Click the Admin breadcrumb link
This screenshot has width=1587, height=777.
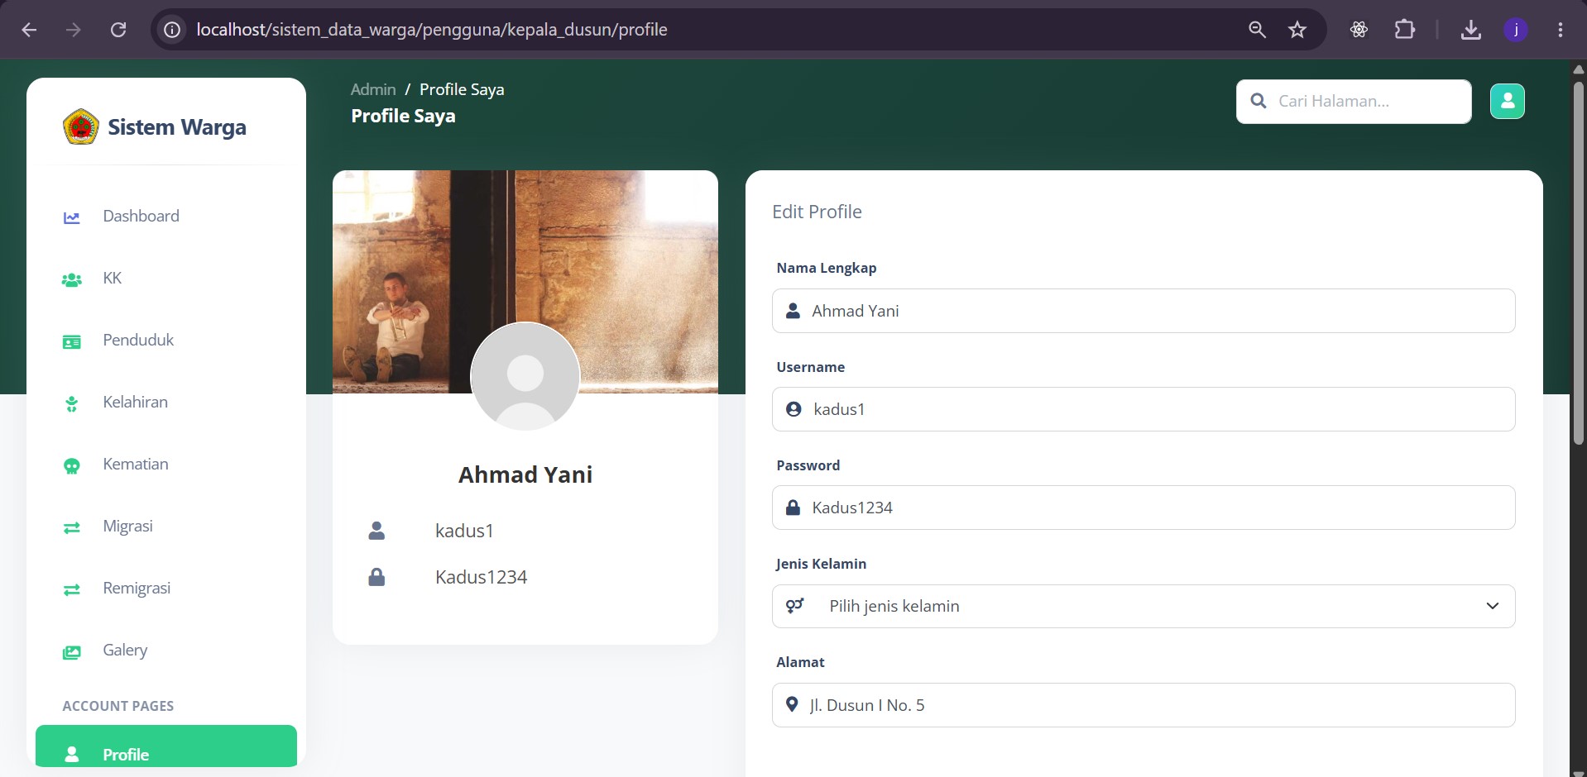point(373,89)
